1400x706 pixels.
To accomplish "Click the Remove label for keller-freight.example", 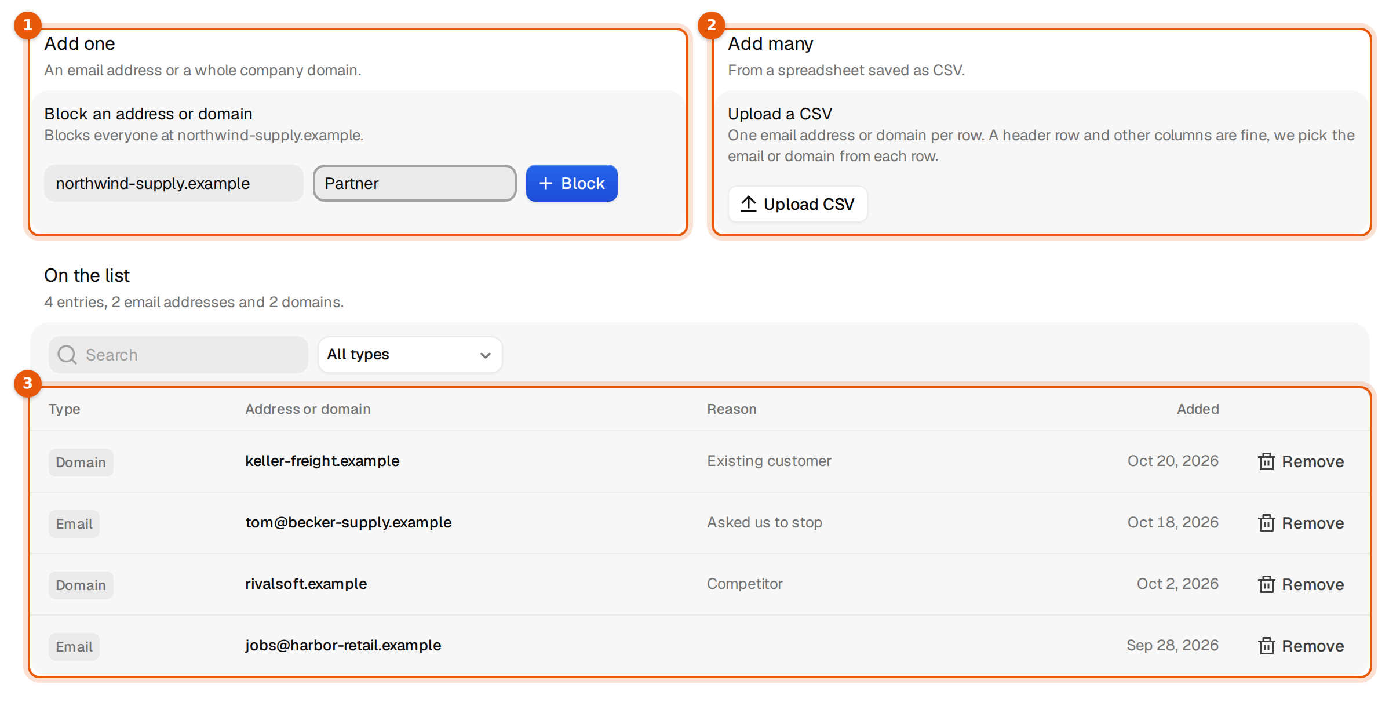I will click(1312, 461).
